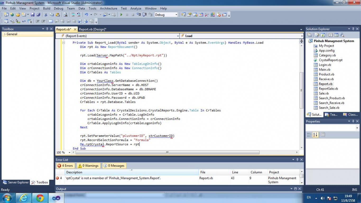Select Login.vb in Solution Explorer
This screenshot has height=203, width=361.
point(325,65)
